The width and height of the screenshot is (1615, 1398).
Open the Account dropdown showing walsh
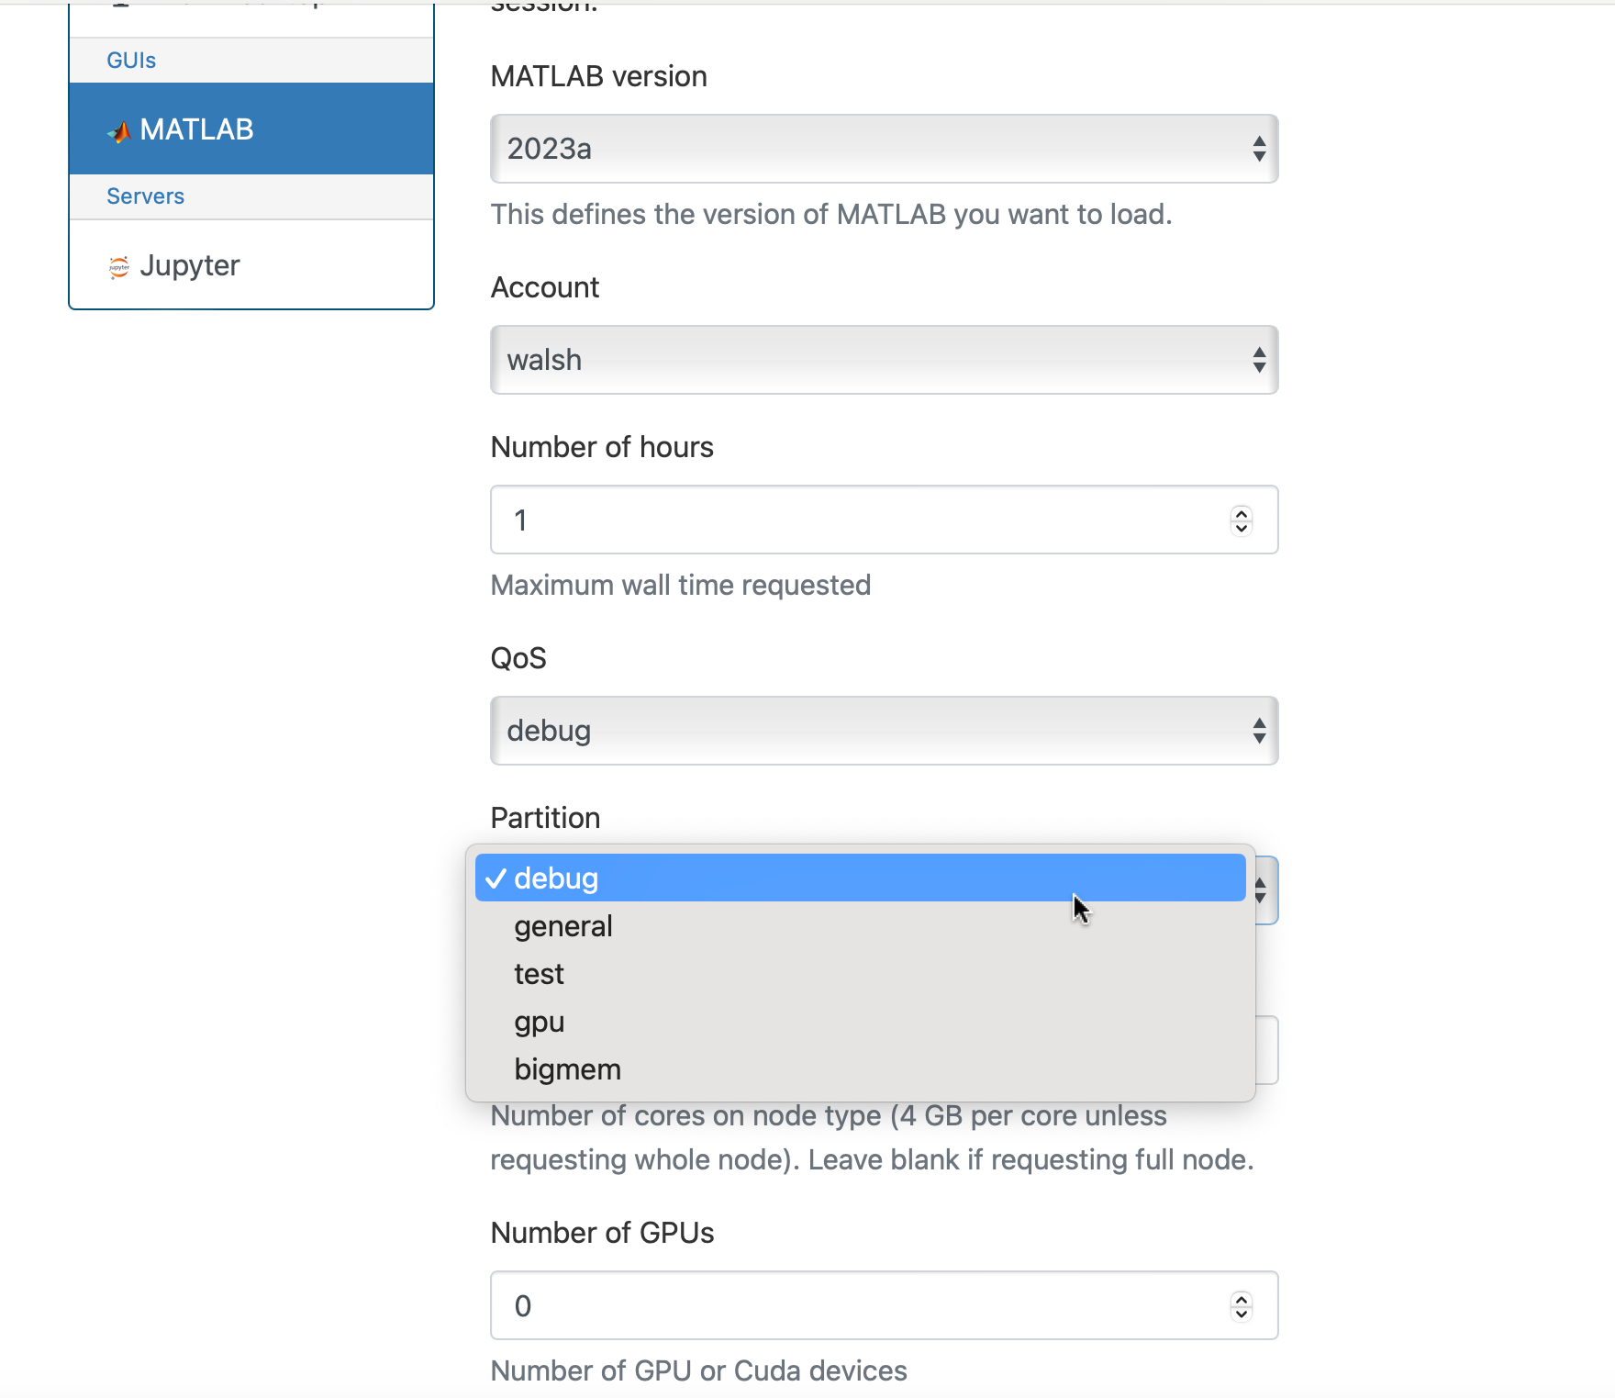tap(884, 360)
